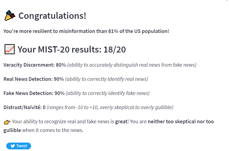Click the bold word great
Screen dimensions: 229x151
coord(121,122)
